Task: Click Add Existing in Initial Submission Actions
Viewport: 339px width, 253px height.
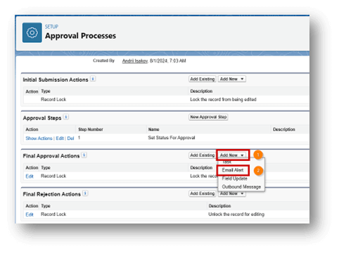Action: [x=203, y=79]
